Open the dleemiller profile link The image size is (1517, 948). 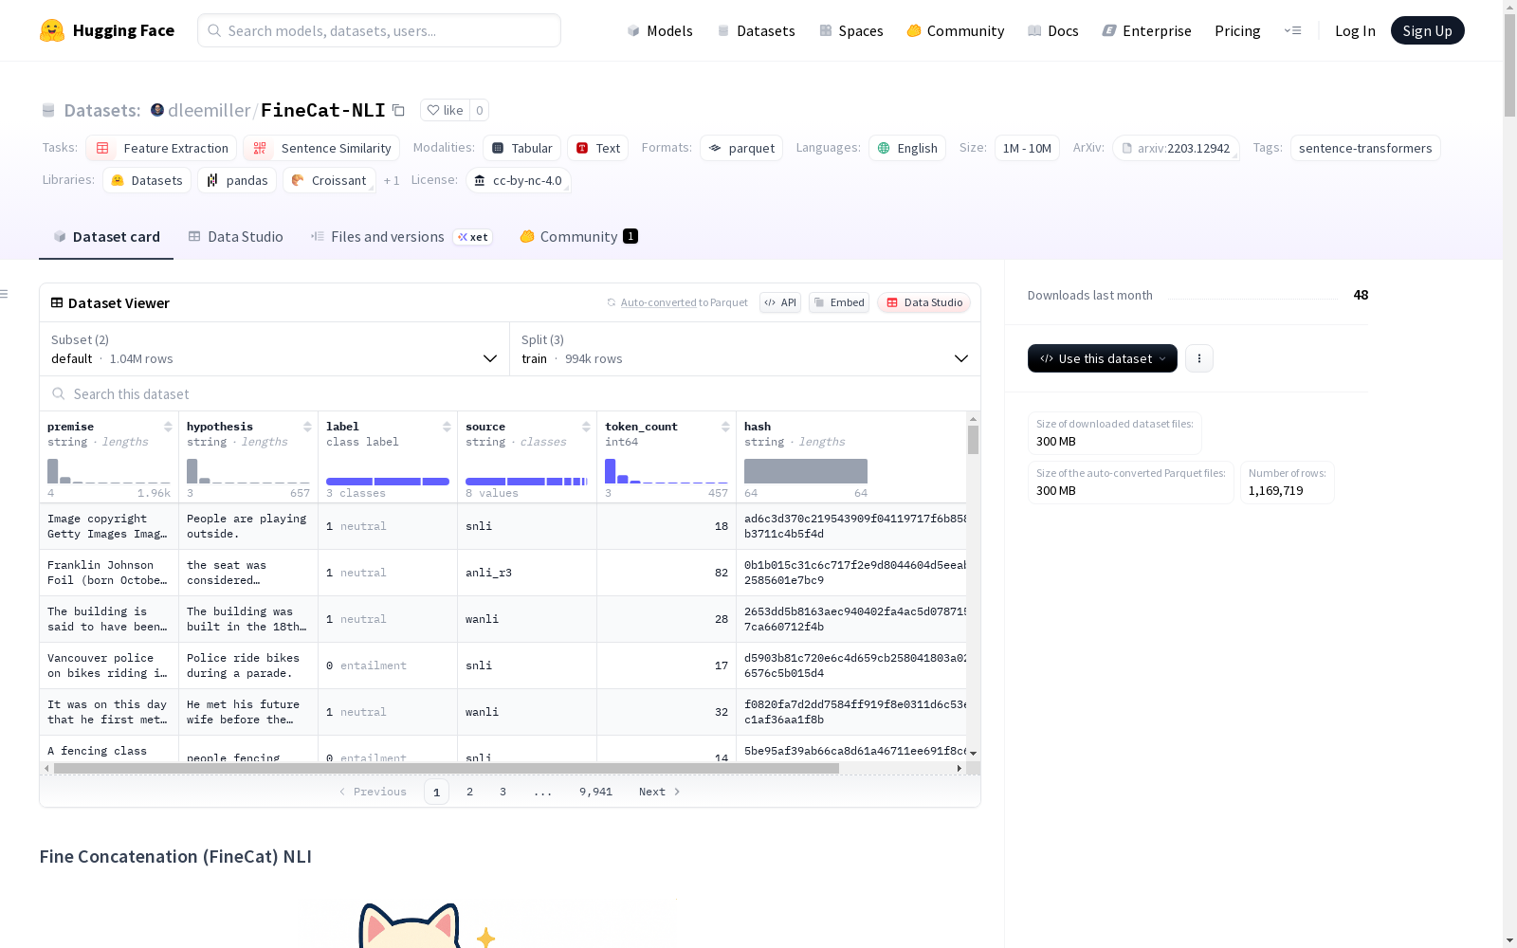click(209, 110)
